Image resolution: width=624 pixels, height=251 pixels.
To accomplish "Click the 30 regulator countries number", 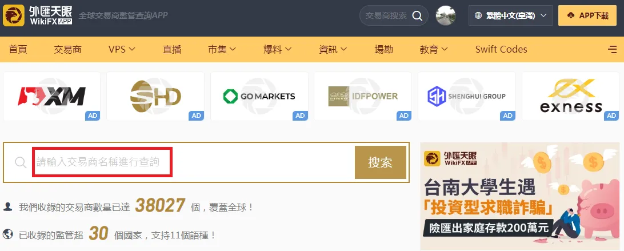I will [98, 233].
